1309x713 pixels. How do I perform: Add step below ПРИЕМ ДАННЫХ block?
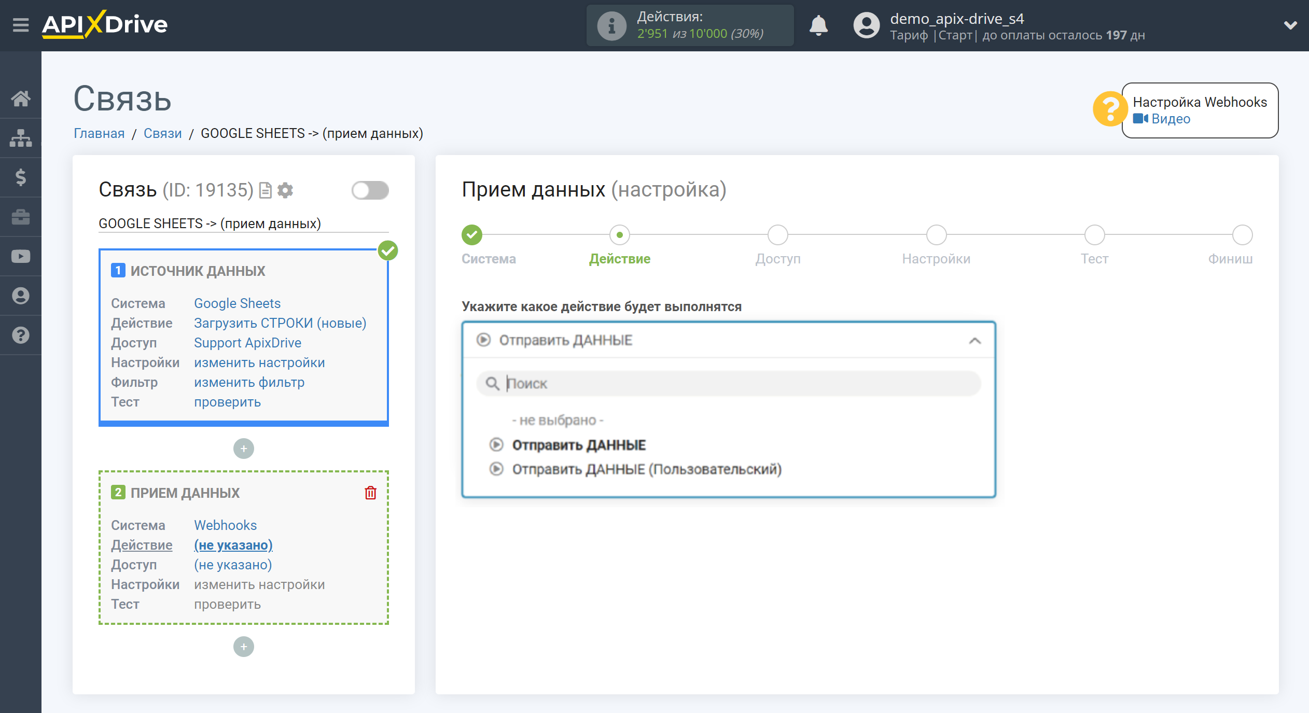pyautogui.click(x=244, y=647)
